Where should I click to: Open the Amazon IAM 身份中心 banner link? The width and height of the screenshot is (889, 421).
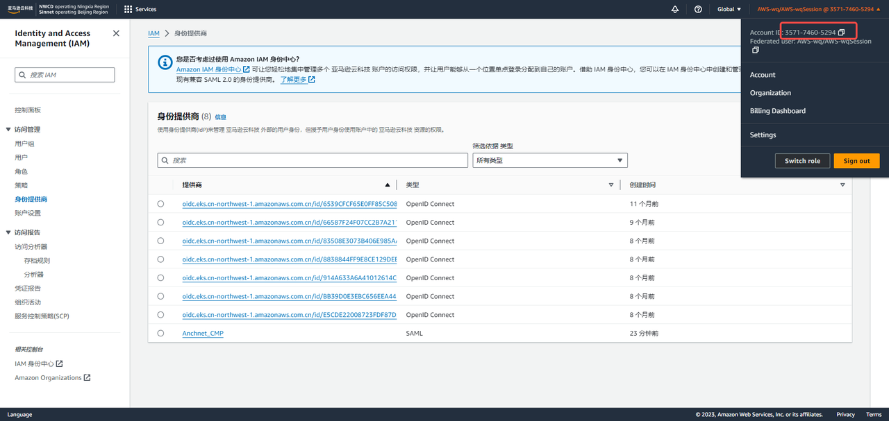pyautogui.click(x=213, y=69)
